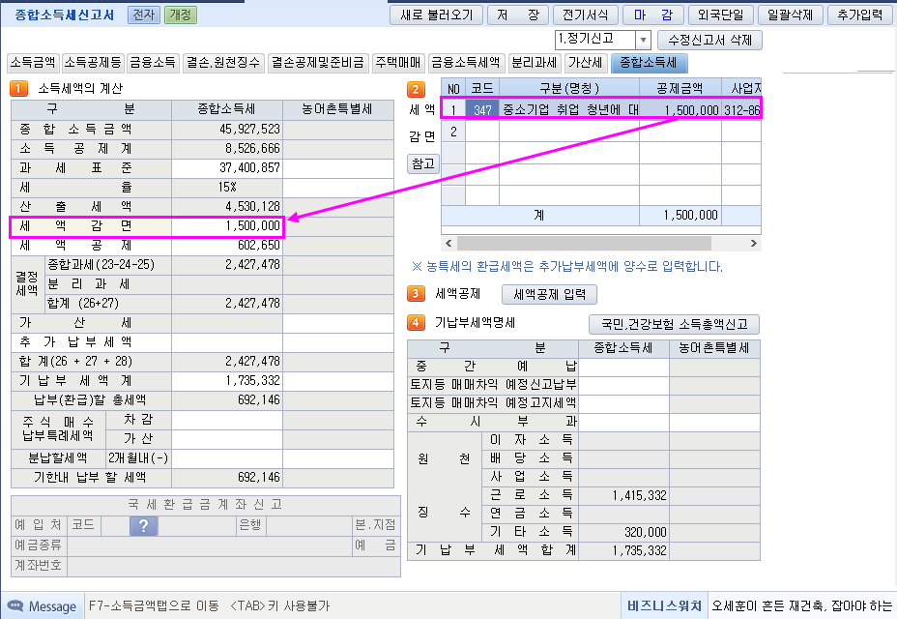Click the 중간예납 종합소득세 input field
This screenshot has height=619, width=897.
[x=623, y=367]
